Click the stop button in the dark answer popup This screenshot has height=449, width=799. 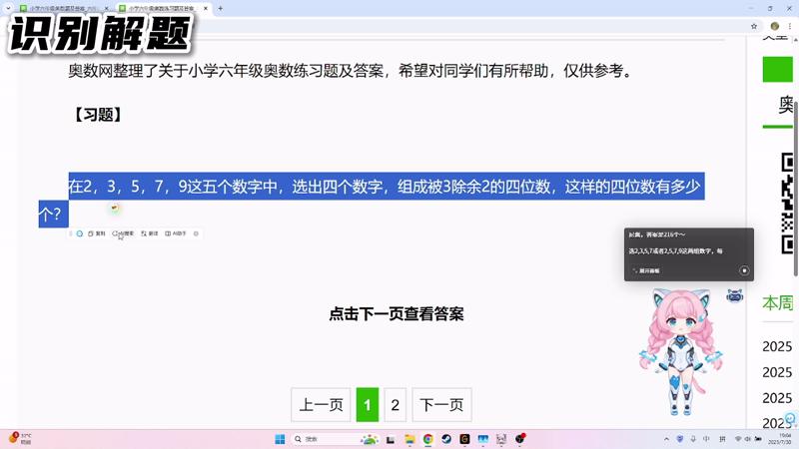744,270
